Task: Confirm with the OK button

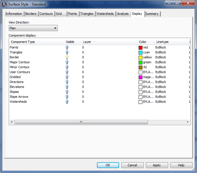Action: 108,165
